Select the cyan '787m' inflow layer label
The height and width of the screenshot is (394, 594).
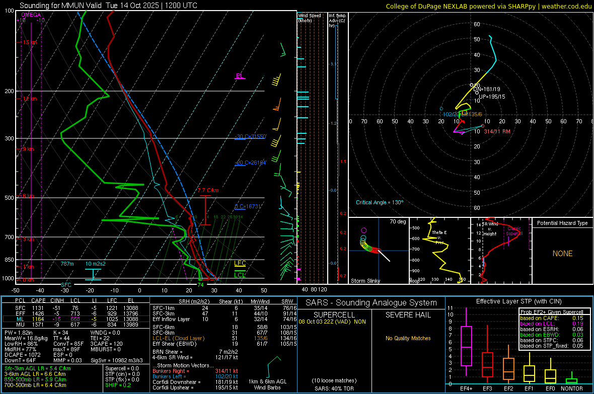click(67, 264)
